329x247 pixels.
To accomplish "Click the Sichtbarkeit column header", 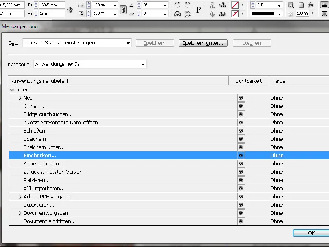I will click(x=249, y=81).
